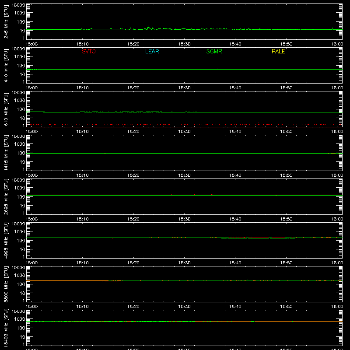Click 15:40 time label below 1415 MHz plot
The width and height of the screenshot is (350, 350).
235,175
